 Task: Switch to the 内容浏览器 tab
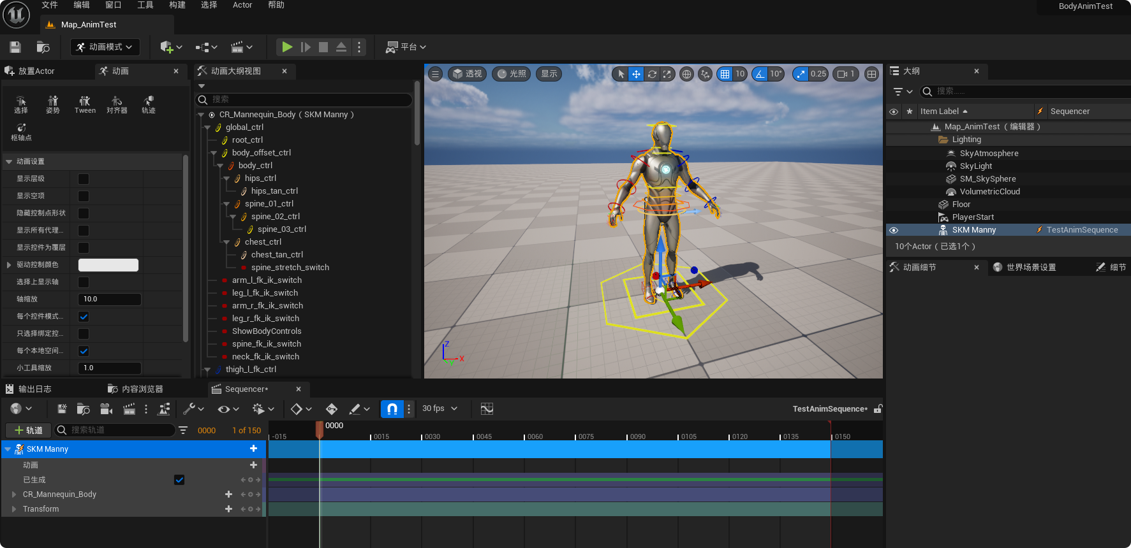point(142,389)
